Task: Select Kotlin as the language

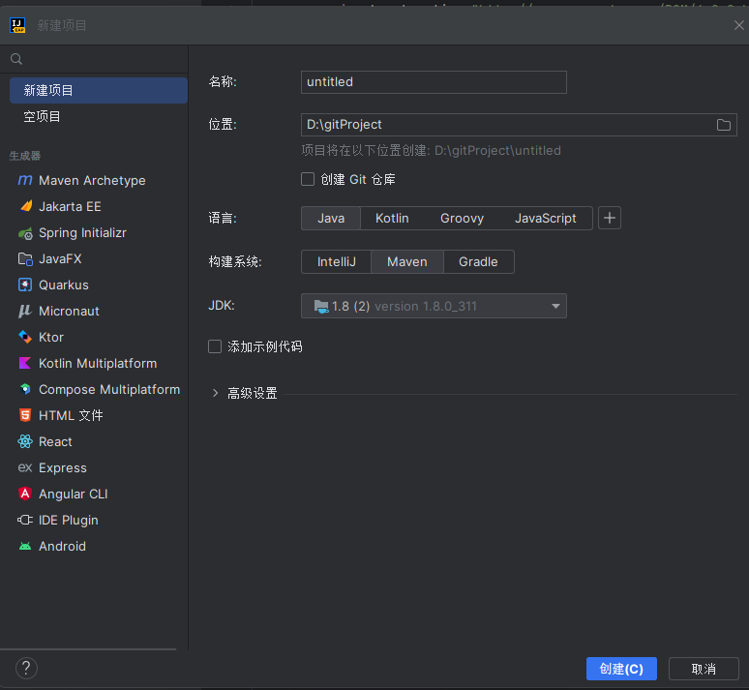Action: pyautogui.click(x=392, y=219)
